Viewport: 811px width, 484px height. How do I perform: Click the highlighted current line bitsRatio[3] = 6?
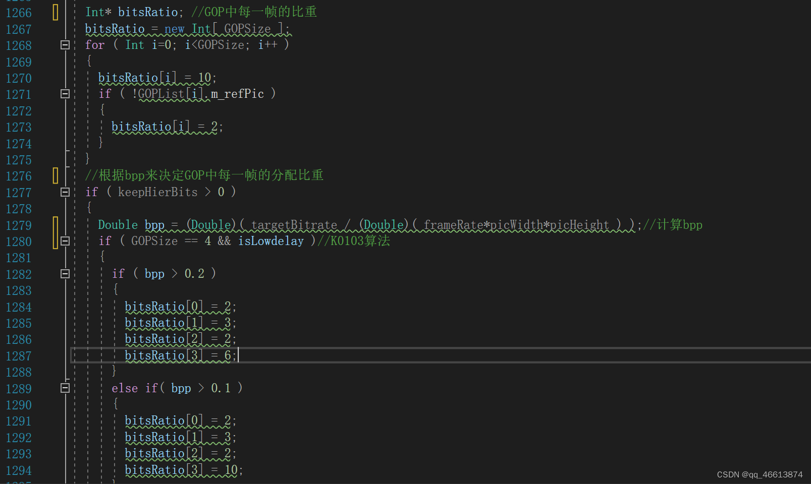click(x=180, y=355)
